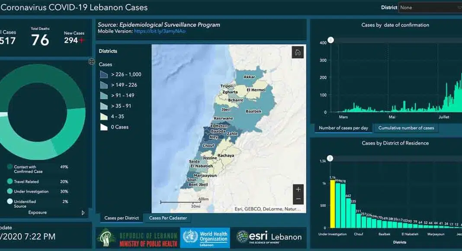Image resolution: width=462 pixels, height=251 pixels.
Task: Select Number of cases per day tab
Action: (343, 128)
